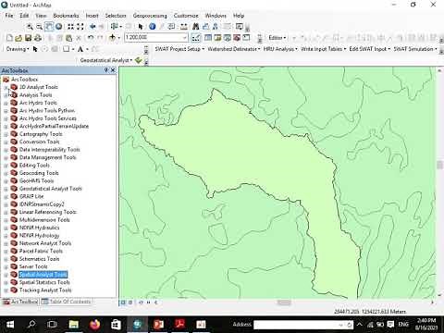
Task: Switch to Data View at map bottom
Action: 123,302
